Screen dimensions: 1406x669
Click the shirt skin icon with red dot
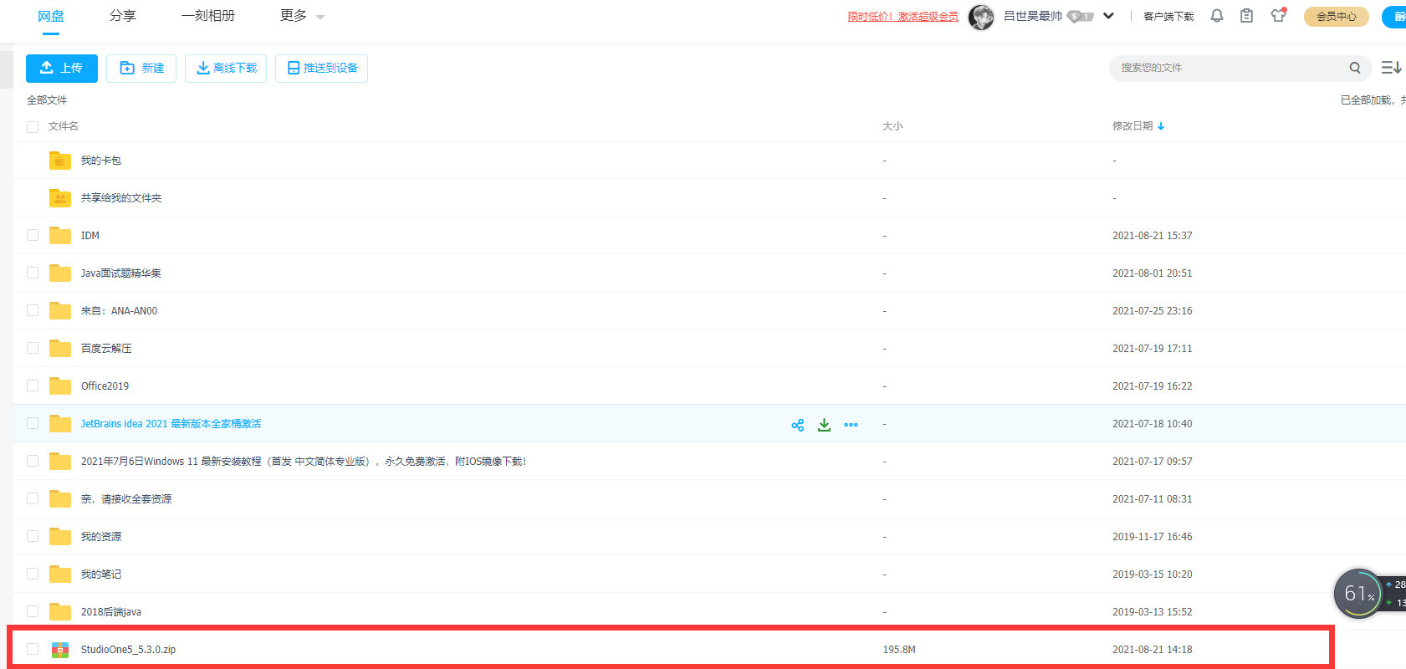pyautogui.click(x=1278, y=15)
